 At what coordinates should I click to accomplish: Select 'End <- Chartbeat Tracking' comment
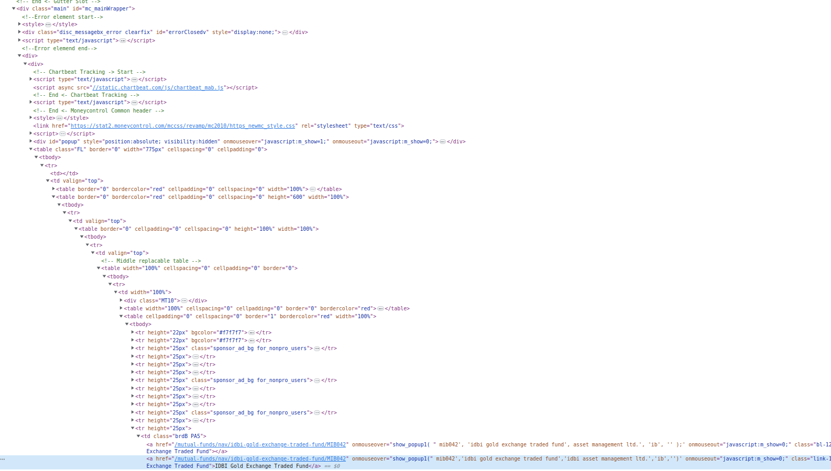point(86,95)
